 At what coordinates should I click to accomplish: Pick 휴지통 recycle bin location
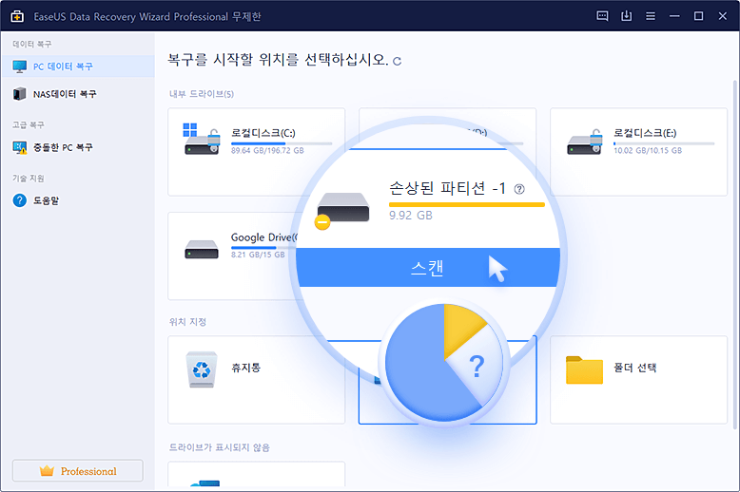click(x=256, y=369)
